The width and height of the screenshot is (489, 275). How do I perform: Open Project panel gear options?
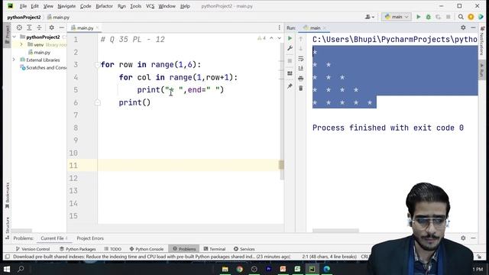pyautogui.click(x=52, y=27)
